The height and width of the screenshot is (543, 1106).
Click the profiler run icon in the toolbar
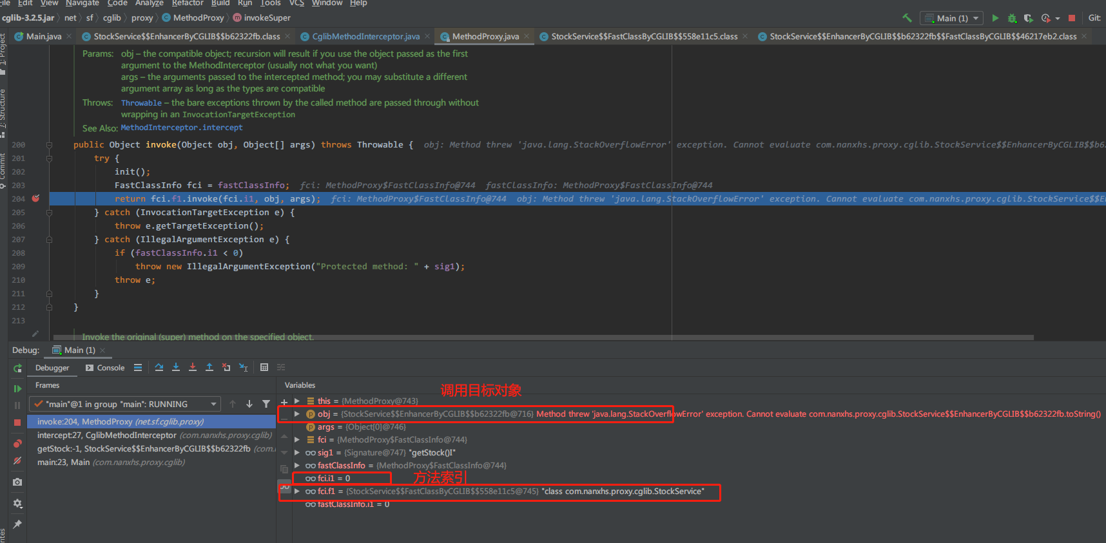click(1045, 18)
